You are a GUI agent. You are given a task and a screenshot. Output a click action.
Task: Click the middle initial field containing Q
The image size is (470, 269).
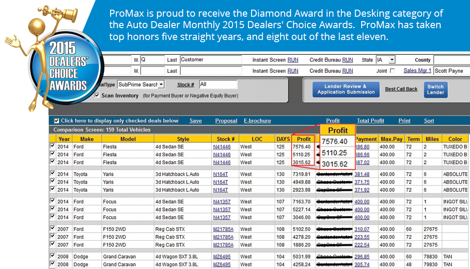(152, 59)
